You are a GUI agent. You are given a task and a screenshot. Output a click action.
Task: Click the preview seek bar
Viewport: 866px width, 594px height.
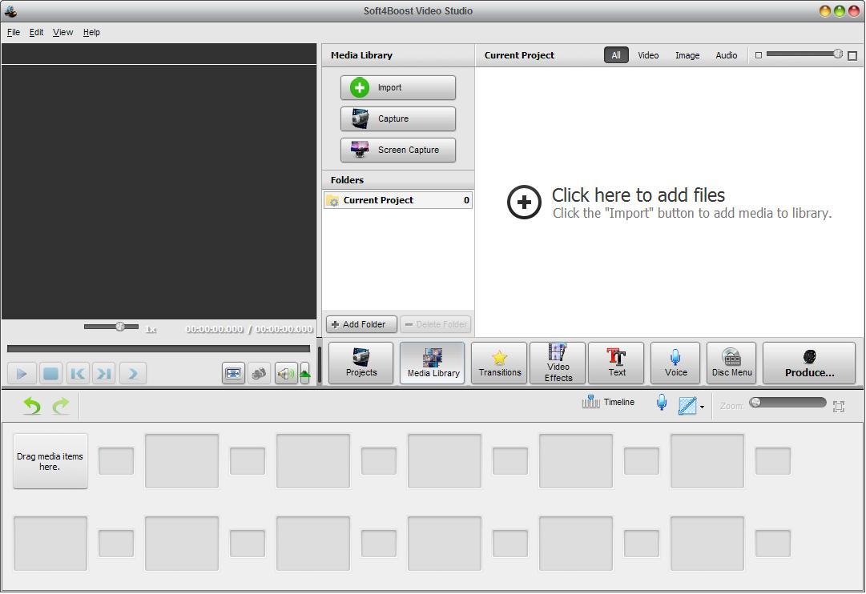coord(159,349)
